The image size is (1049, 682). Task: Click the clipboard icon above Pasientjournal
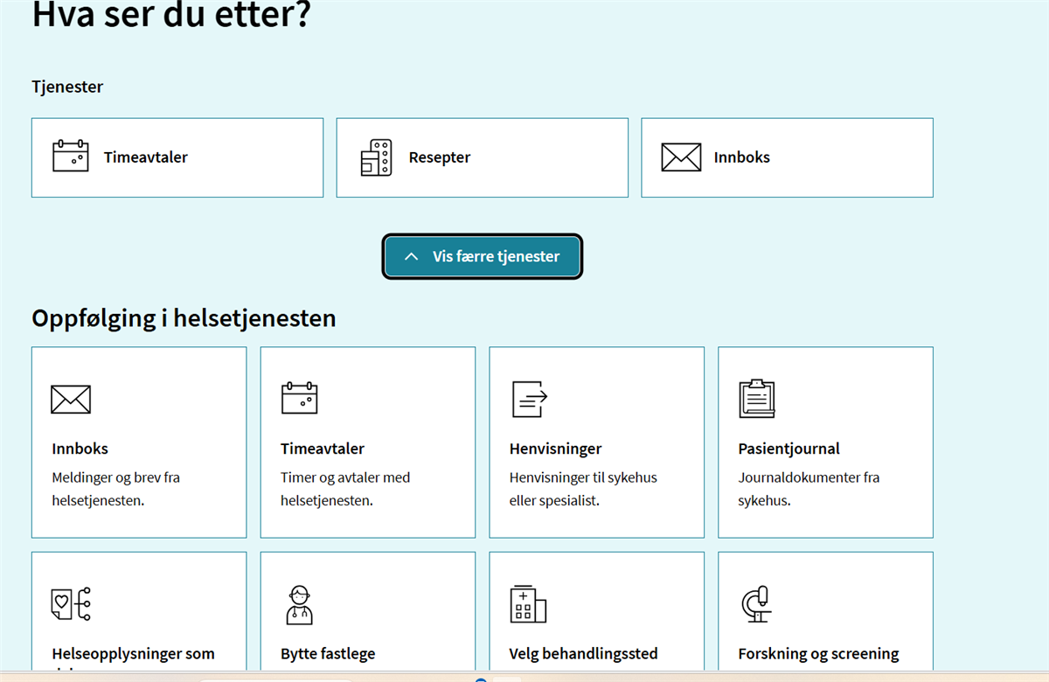[757, 399]
